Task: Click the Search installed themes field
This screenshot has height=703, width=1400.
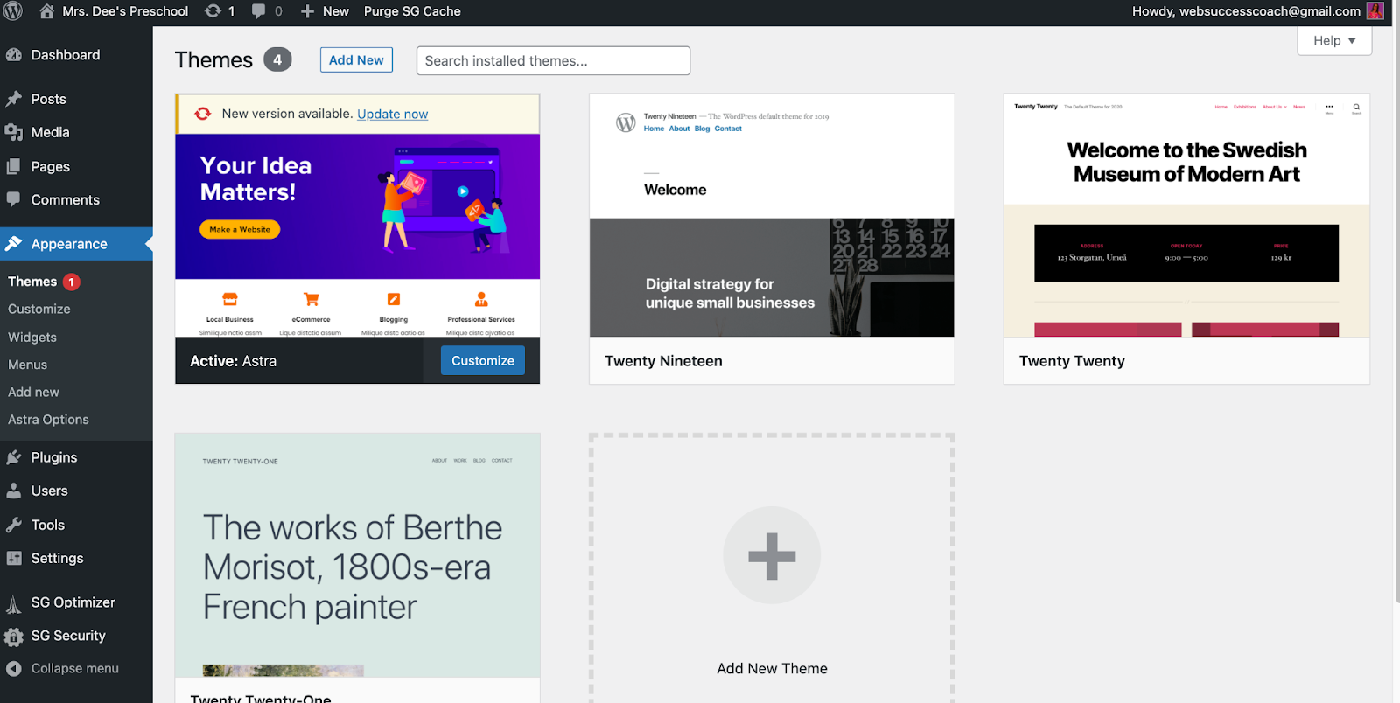Action: click(x=553, y=61)
